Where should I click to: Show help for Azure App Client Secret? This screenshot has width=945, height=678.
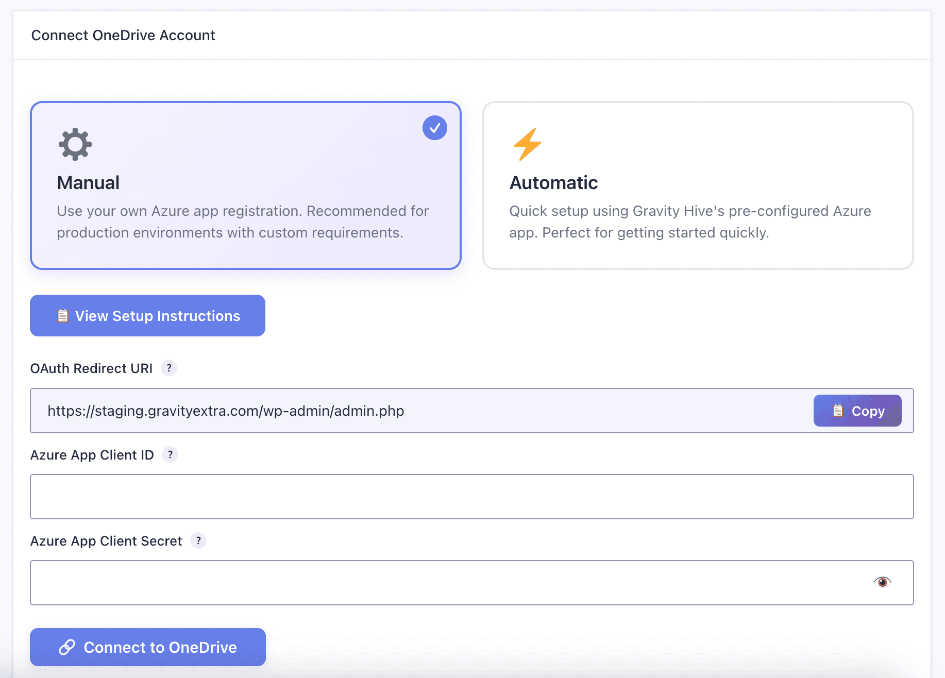pos(198,541)
